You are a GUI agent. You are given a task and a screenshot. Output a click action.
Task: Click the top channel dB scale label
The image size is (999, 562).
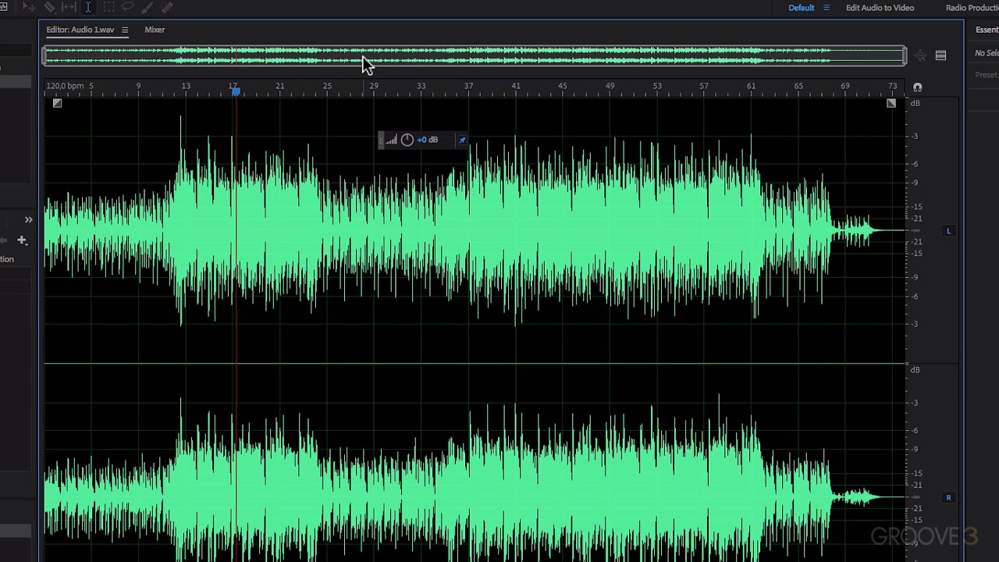[x=915, y=103]
